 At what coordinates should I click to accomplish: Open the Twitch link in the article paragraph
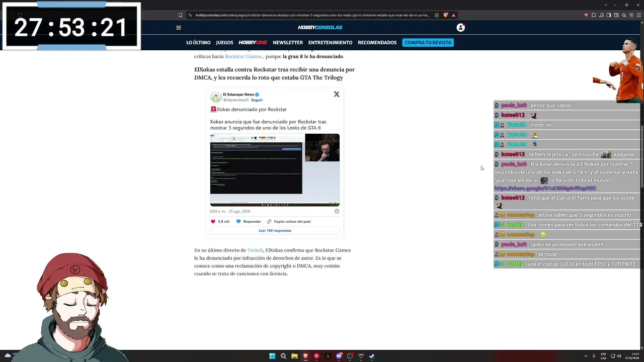pyautogui.click(x=255, y=250)
